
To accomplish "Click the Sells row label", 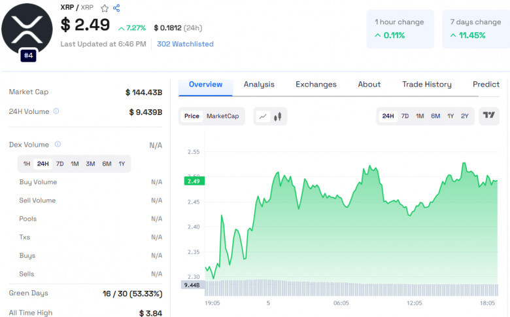I will point(26,274).
